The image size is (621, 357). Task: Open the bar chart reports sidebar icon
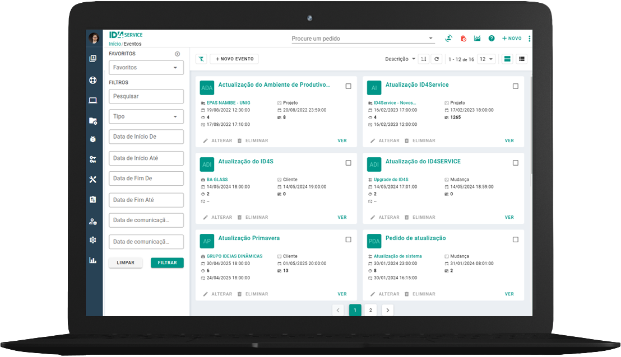tap(92, 260)
